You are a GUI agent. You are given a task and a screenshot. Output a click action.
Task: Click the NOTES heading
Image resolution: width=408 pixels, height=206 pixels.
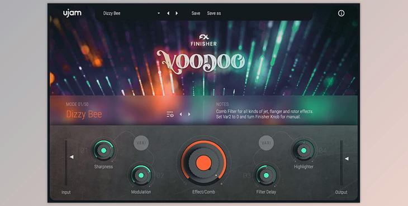click(x=222, y=104)
